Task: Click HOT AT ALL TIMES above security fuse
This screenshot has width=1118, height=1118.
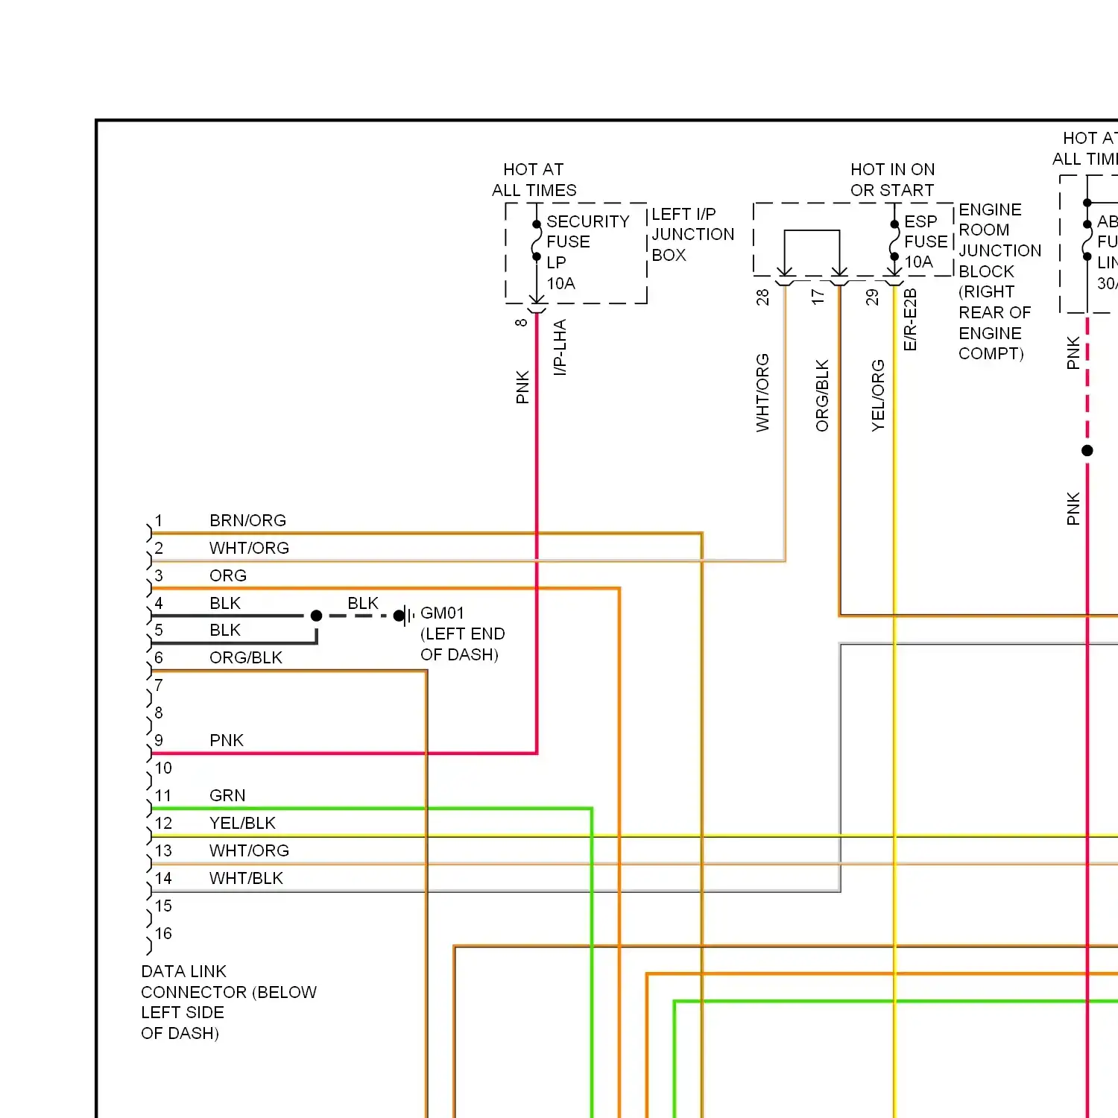Action: (x=534, y=180)
